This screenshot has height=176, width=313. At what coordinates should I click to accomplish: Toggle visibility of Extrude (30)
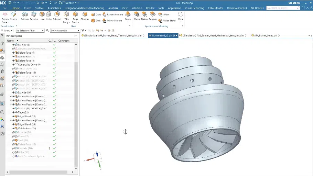13,148
